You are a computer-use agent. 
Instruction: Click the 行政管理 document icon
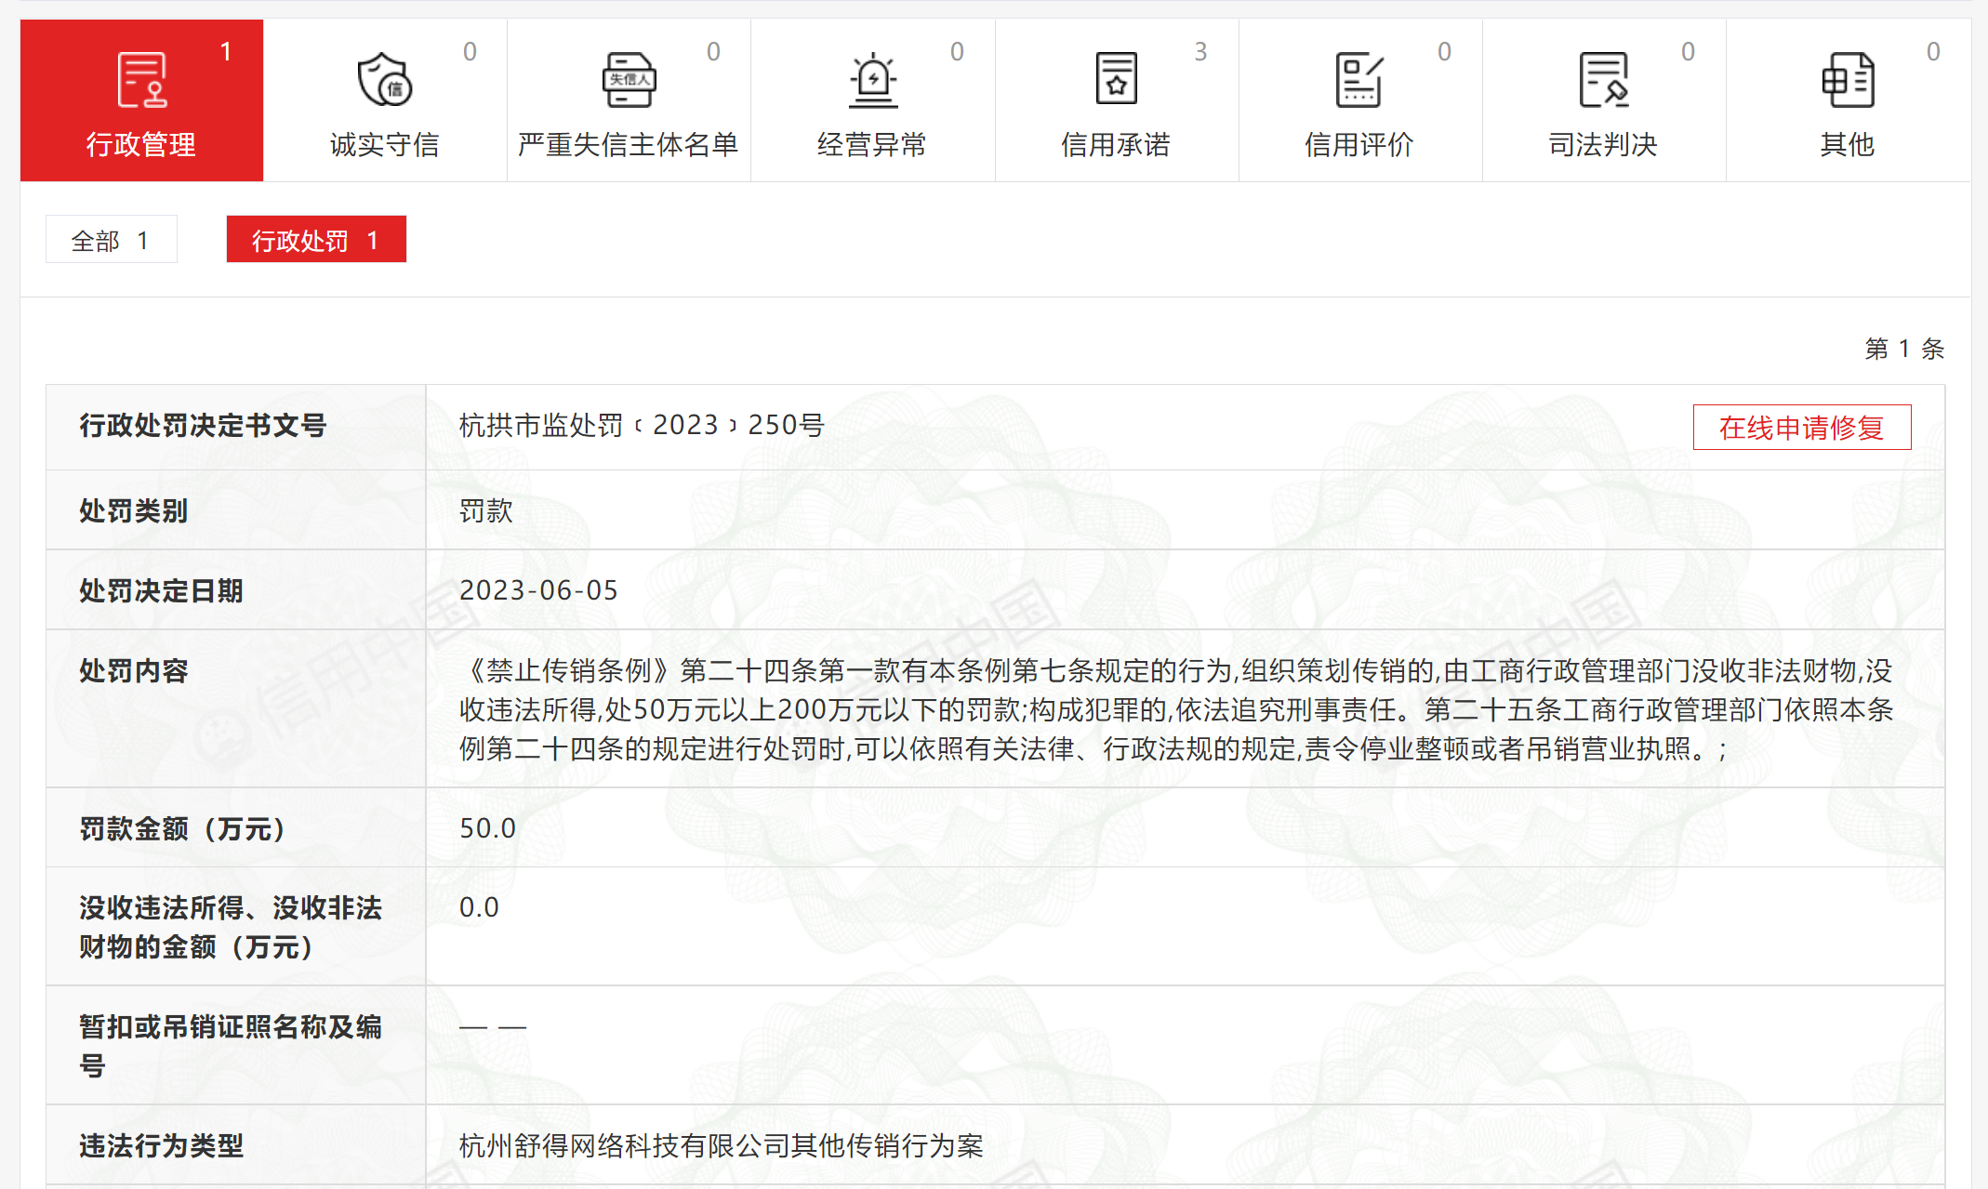(x=141, y=80)
